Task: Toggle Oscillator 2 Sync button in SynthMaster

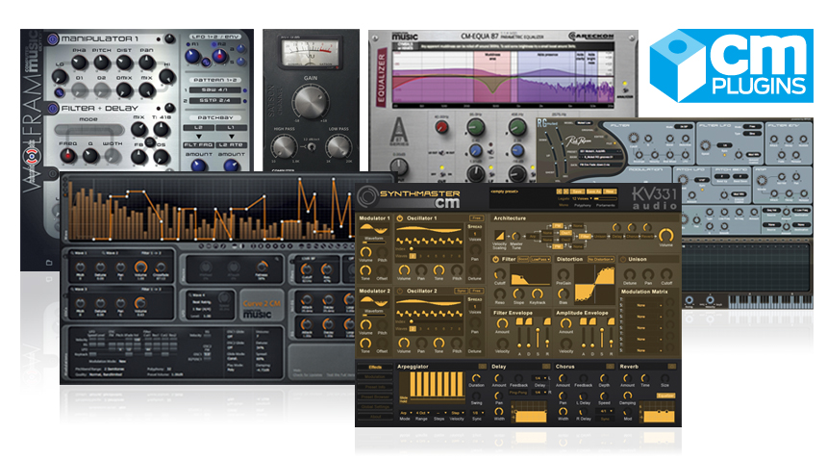Action: pos(462,291)
